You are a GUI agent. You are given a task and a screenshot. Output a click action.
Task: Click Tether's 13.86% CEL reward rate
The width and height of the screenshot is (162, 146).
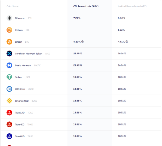(x=78, y=77)
